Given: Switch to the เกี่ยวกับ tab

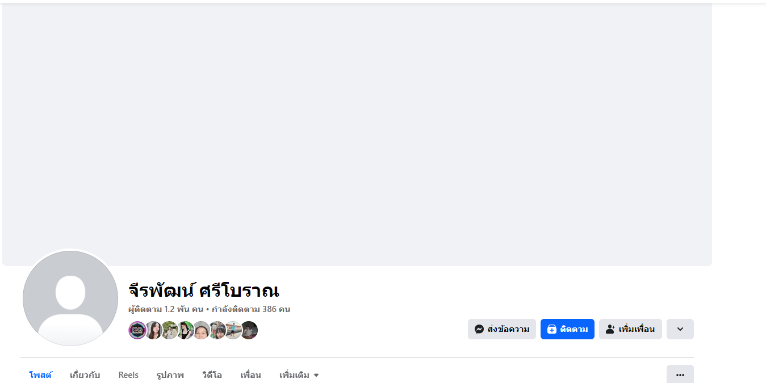Looking at the screenshot, I should (85, 375).
